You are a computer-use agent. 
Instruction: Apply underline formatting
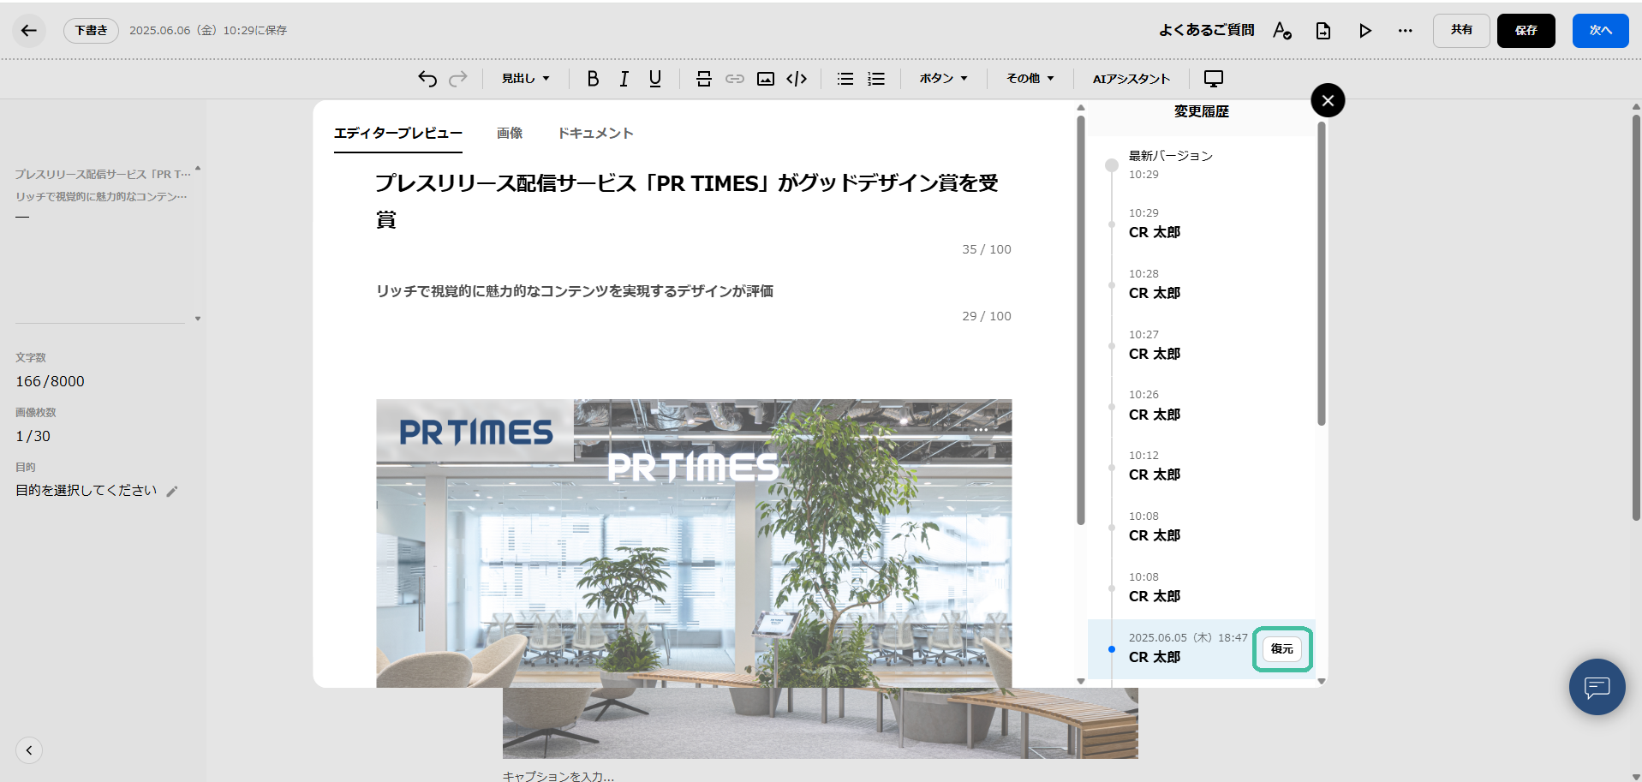coord(655,79)
